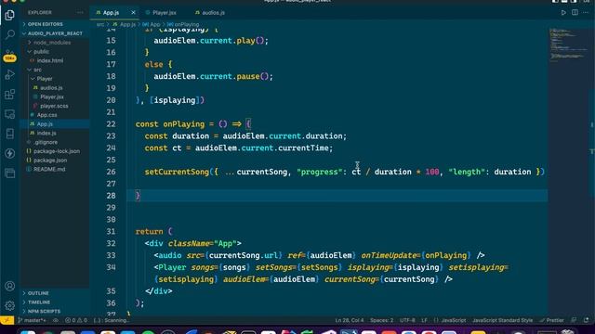Click Ln 28, Col 4 cursor position

click(350, 320)
